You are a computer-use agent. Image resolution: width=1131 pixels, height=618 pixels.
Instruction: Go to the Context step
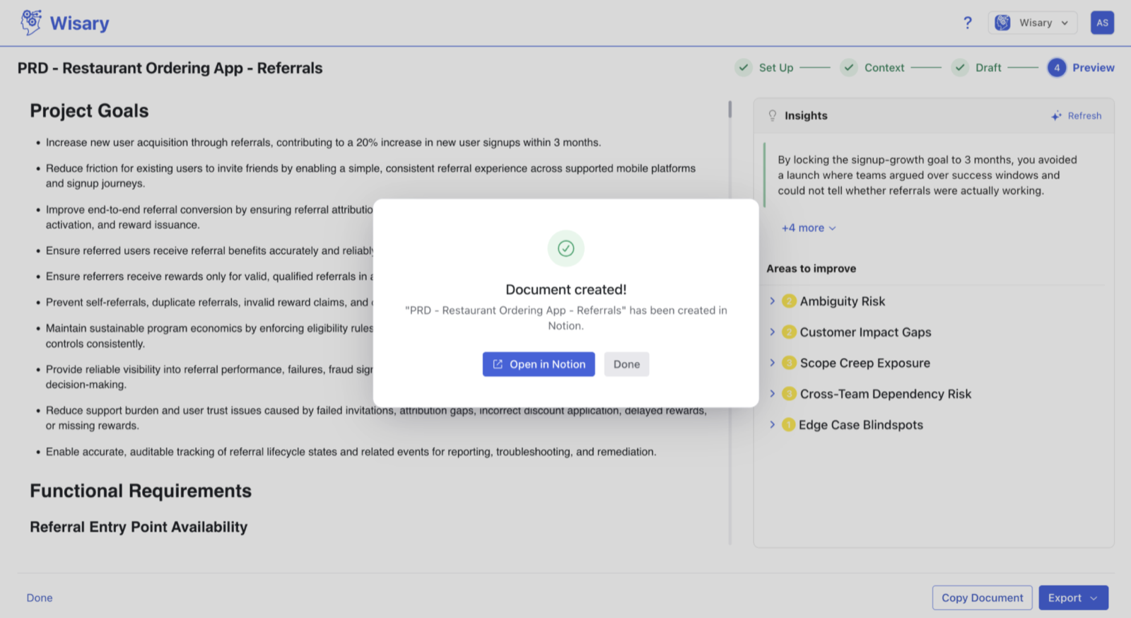click(884, 68)
